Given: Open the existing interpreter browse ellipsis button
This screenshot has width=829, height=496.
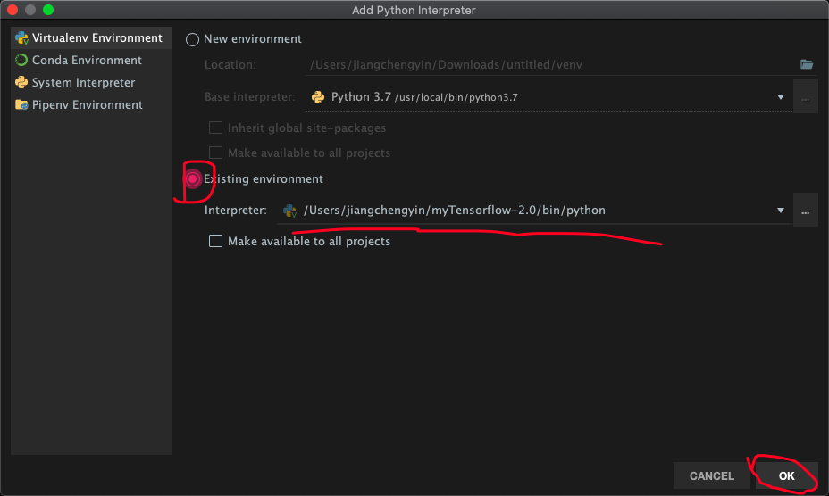Looking at the screenshot, I should [x=805, y=211].
